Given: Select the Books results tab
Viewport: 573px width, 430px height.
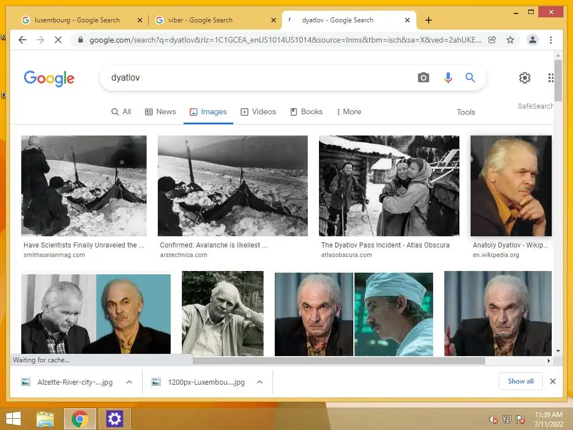Looking at the screenshot, I should [306, 112].
